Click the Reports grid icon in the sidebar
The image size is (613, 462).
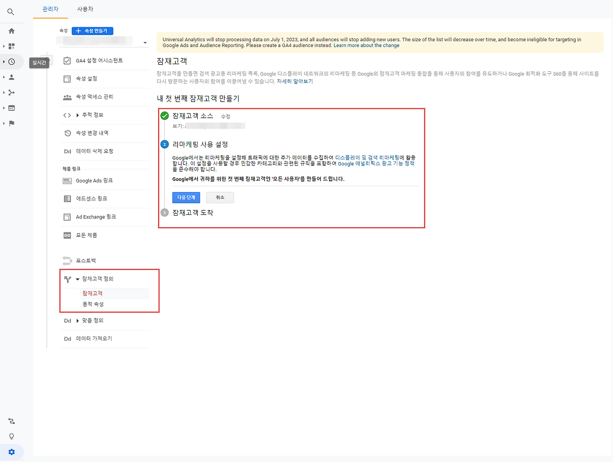(11, 46)
